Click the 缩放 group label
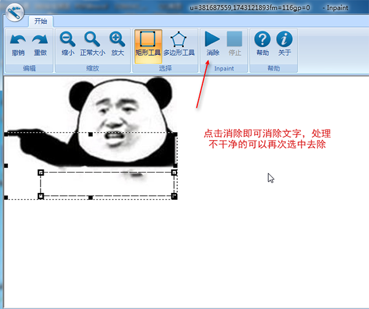The height and width of the screenshot is (309, 369). pyautogui.click(x=93, y=68)
